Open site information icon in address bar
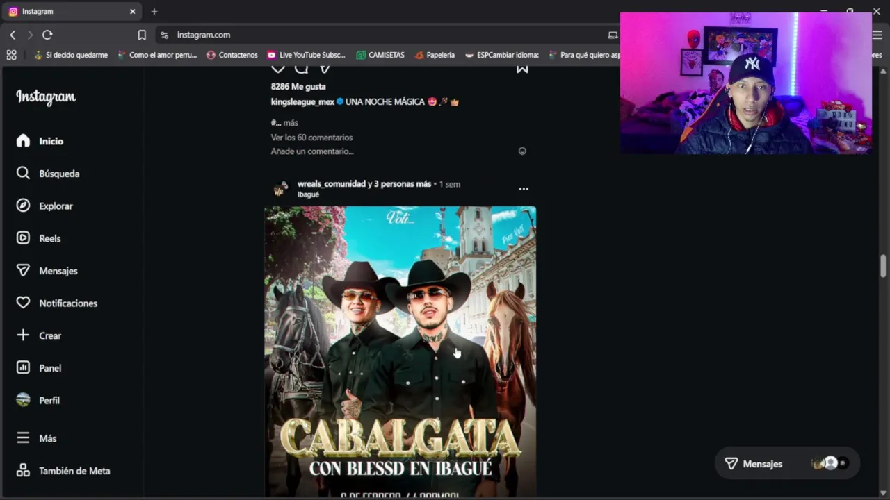The image size is (890, 500). click(164, 35)
